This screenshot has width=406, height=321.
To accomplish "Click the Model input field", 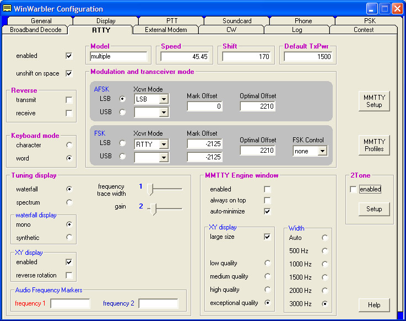I will pos(118,56).
